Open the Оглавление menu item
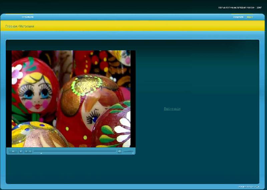This screenshot has width=267, height=190. coord(28,17)
